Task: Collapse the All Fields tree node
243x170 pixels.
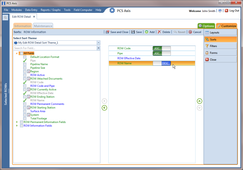Action: tap(17, 53)
